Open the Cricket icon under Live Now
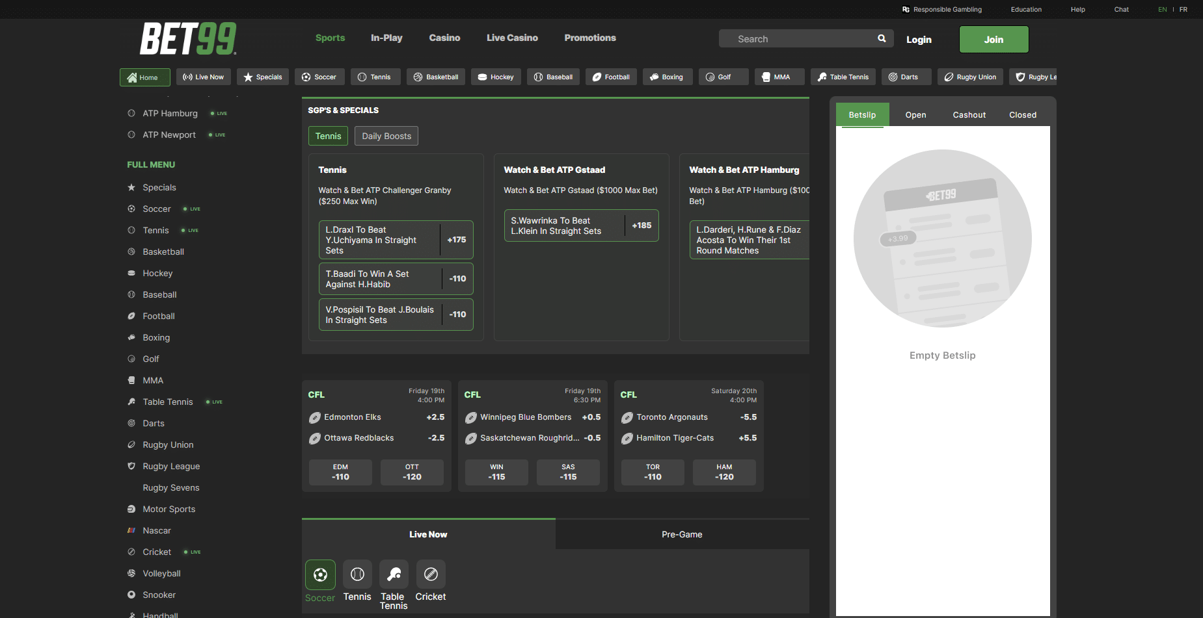1203x618 pixels. click(431, 574)
